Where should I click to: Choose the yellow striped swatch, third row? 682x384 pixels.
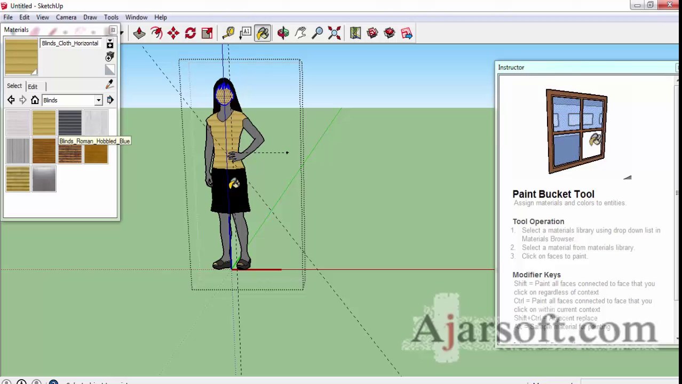pos(18,179)
